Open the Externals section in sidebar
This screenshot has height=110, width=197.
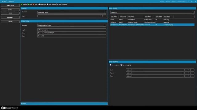(10, 17)
